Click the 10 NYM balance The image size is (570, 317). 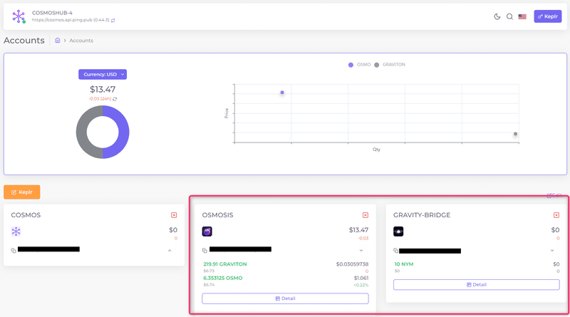pyautogui.click(x=404, y=264)
